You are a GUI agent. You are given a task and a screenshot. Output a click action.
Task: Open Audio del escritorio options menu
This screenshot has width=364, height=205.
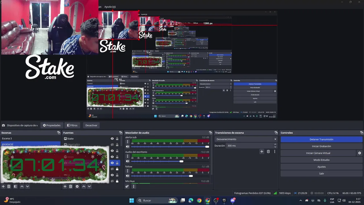[127, 156]
